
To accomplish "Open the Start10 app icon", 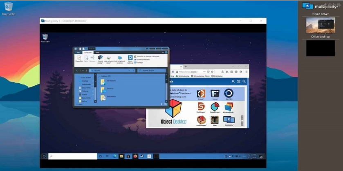I will click(x=229, y=93).
